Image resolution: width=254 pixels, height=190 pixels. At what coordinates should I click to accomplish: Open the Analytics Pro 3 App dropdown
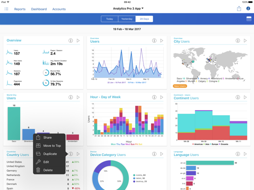(x=128, y=8)
